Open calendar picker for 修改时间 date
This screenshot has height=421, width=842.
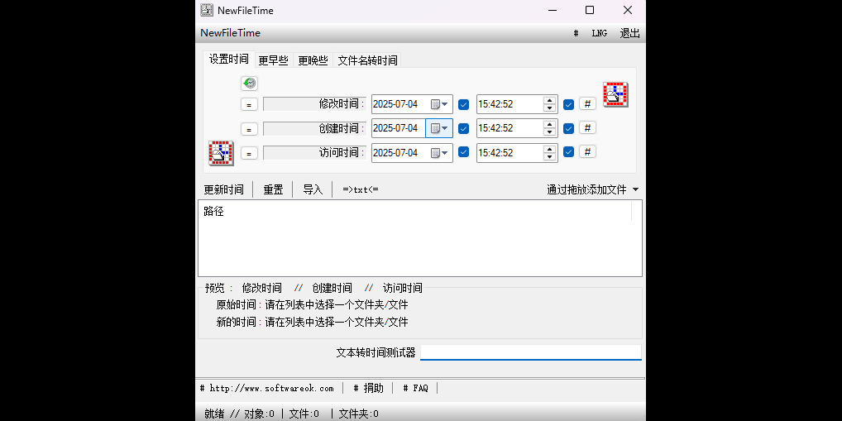pyautogui.click(x=439, y=104)
